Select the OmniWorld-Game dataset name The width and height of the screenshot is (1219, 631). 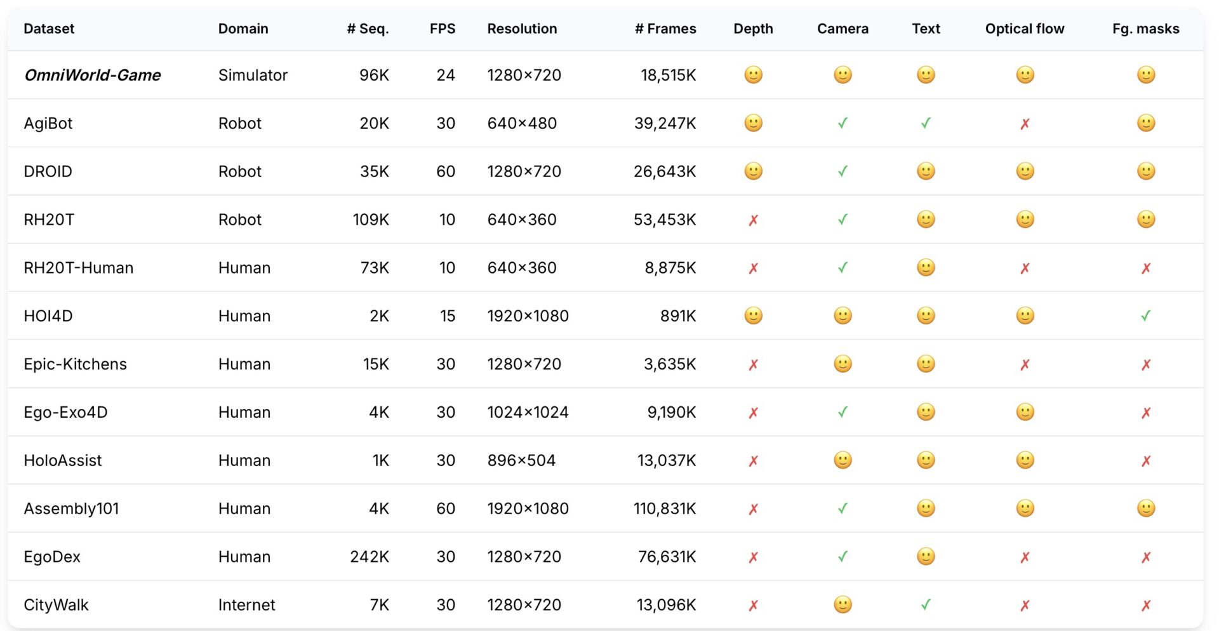point(92,75)
